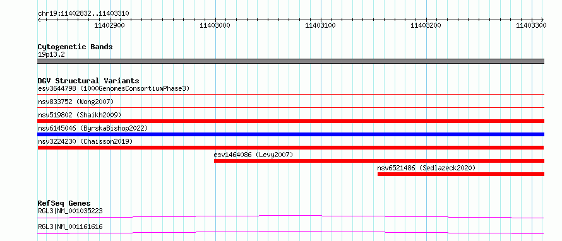Open variant esv3644798 (1000GenomesConsortiumPhase3) label

coord(114,88)
